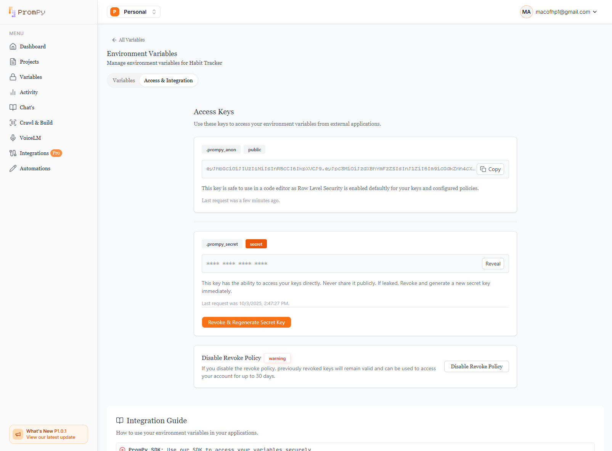Copy the prompy_anon public key

coord(490,169)
